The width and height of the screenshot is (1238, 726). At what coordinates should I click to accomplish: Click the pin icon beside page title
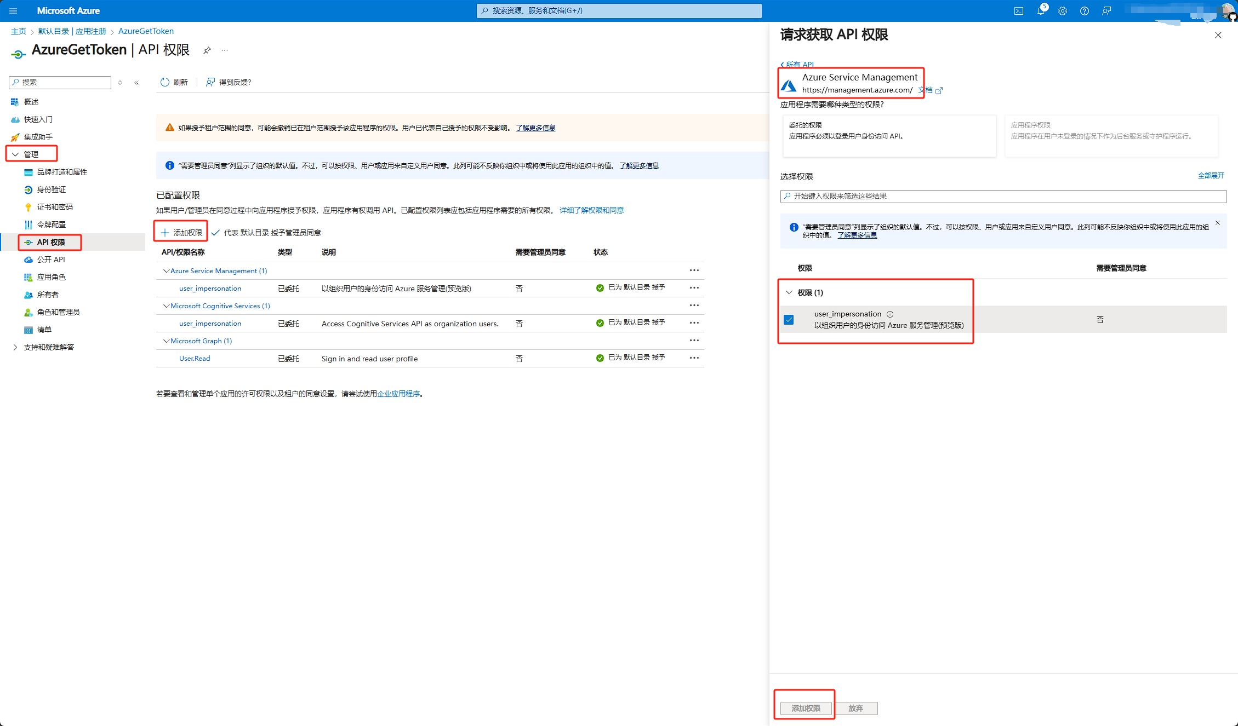point(207,50)
